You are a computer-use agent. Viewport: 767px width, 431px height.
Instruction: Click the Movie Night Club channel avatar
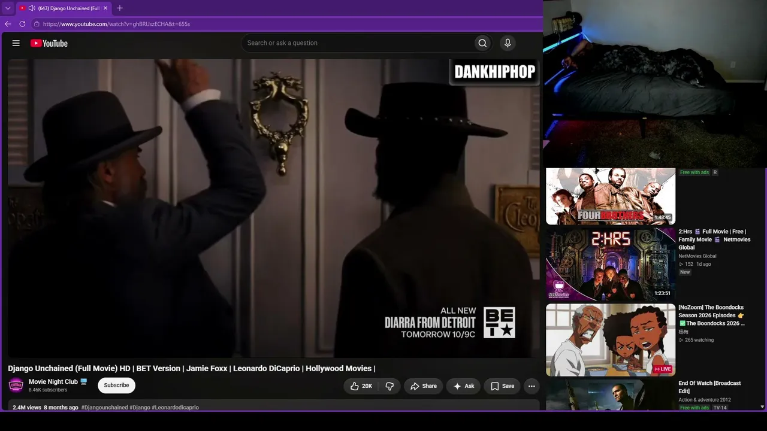pos(16,385)
